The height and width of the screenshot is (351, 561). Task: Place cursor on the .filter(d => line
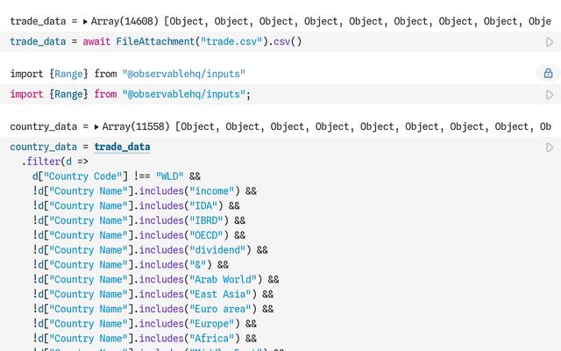pyautogui.click(x=54, y=162)
